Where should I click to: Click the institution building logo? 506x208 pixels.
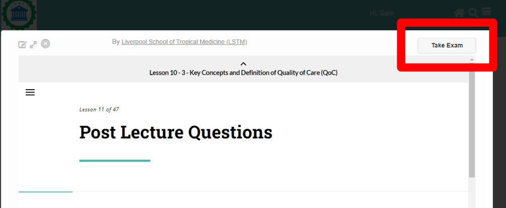point(18,14)
